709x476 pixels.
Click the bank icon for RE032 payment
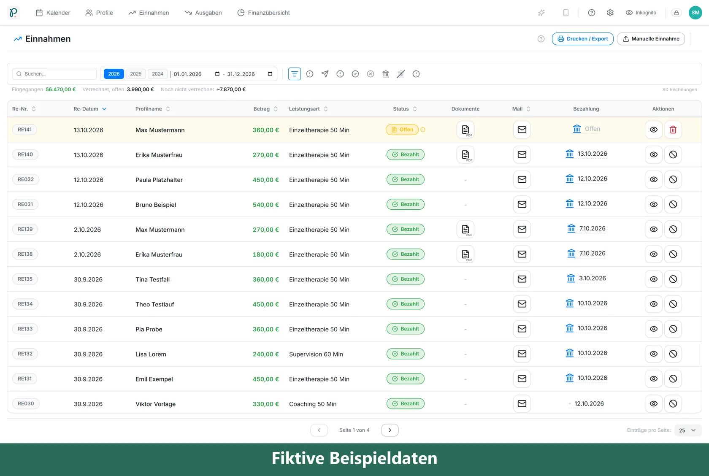click(x=570, y=179)
